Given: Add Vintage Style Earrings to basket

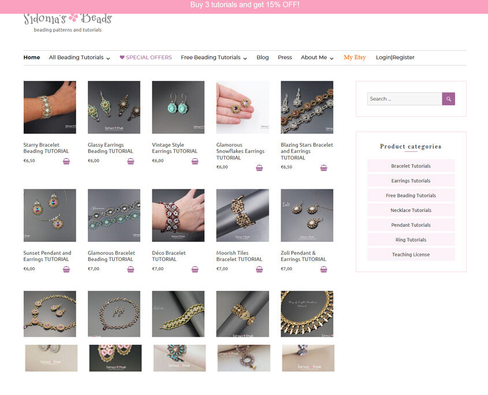Looking at the screenshot, I should (195, 161).
